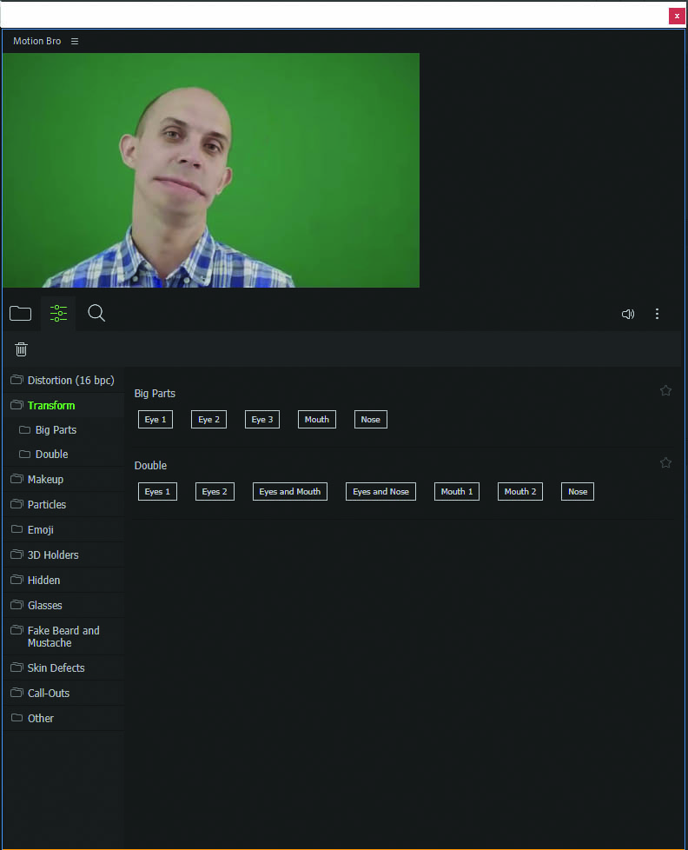Click the Transform folder icon
Screen dimensions: 688x850
click(x=17, y=404)
